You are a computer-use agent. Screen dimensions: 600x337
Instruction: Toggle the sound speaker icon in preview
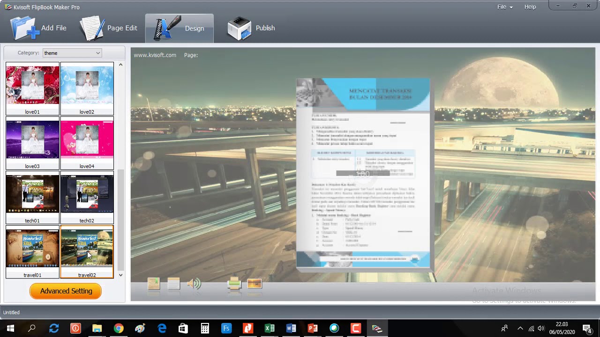click(x=194, y=284)
